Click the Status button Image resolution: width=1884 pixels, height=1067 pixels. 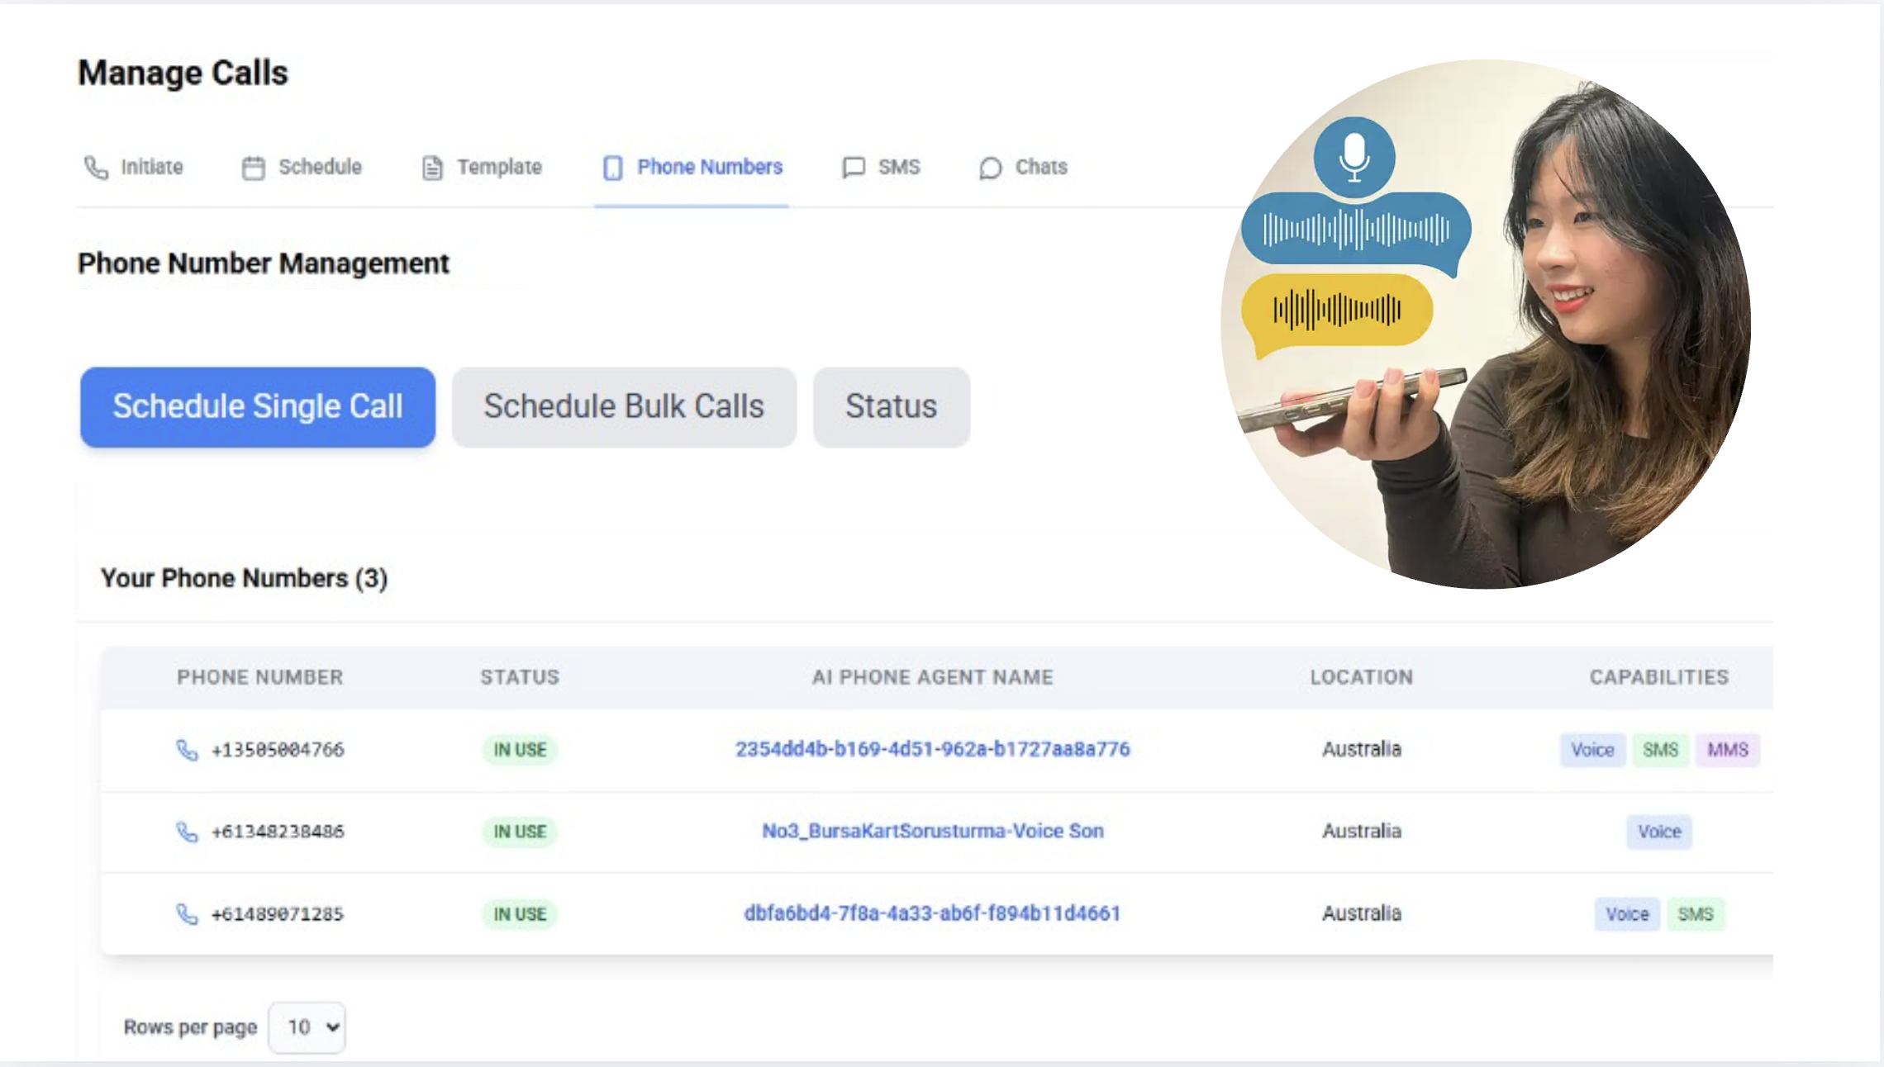click(x=891, y=407)
